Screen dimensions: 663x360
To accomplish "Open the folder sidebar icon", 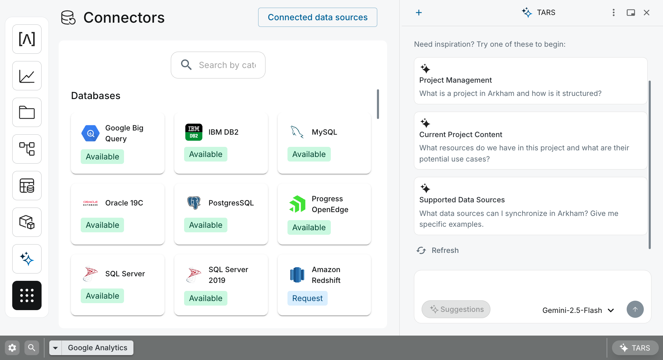I will (27, 112).
